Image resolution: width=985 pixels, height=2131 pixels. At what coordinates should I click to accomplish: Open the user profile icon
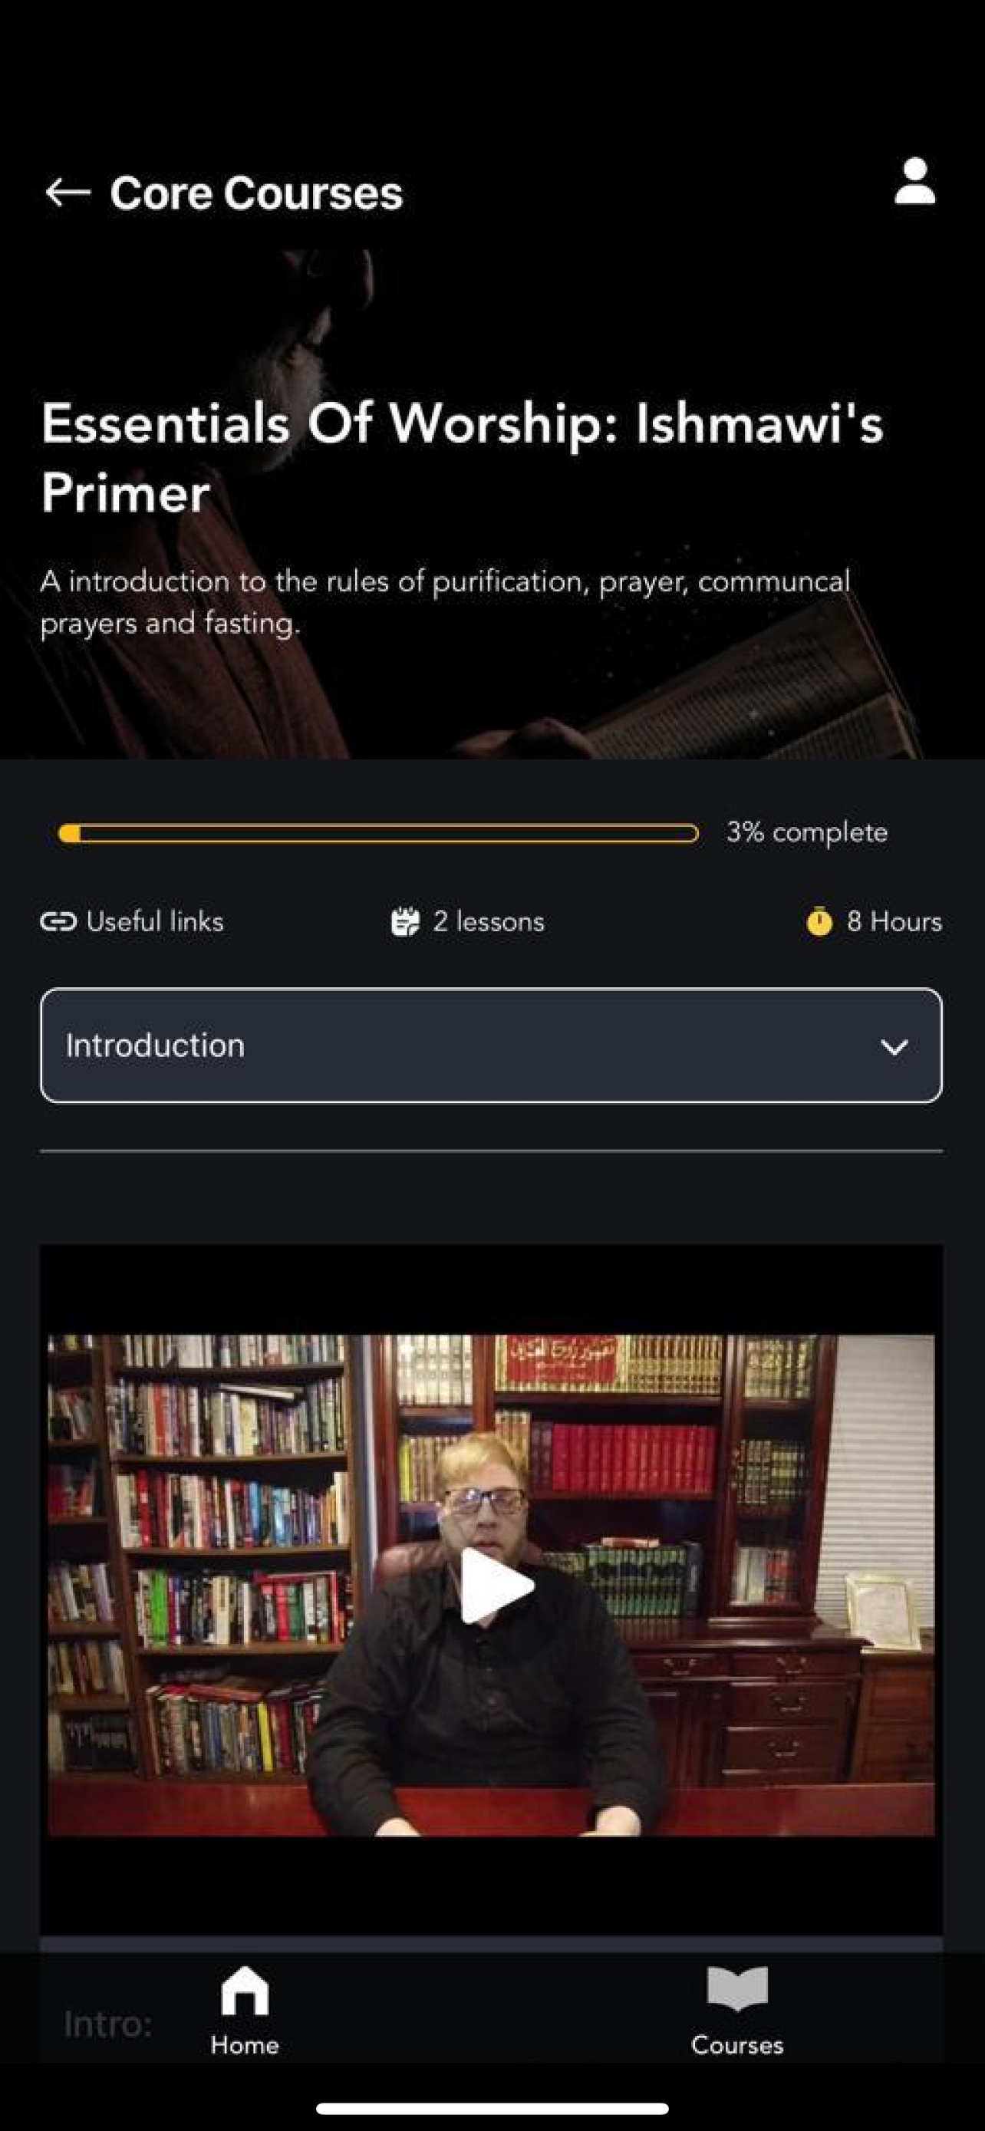[914, 181]
